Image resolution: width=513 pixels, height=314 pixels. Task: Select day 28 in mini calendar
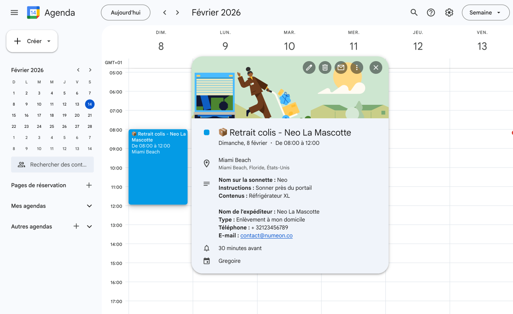90,127
